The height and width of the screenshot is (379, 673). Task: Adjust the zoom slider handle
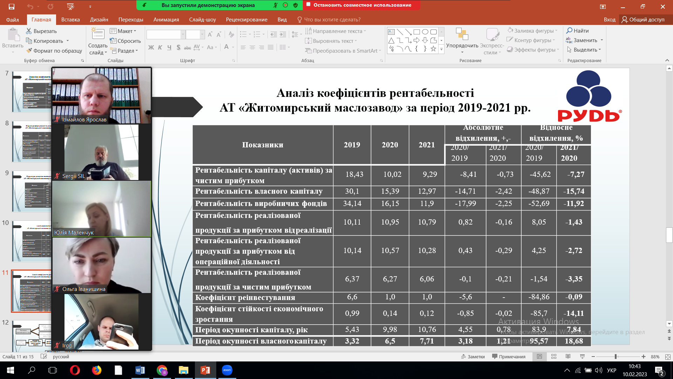tap(616, 357)
